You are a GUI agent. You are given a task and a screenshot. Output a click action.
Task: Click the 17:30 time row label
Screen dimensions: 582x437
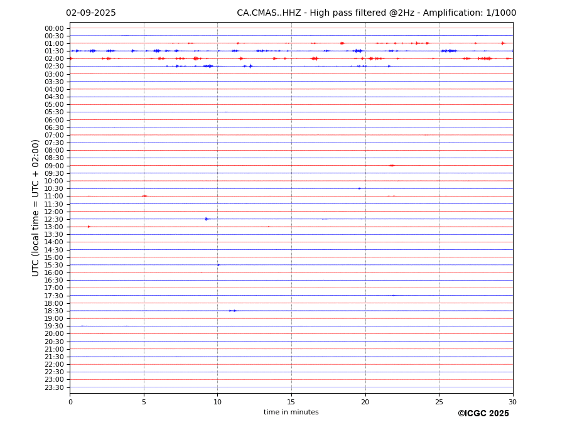[x=54, y=296]
